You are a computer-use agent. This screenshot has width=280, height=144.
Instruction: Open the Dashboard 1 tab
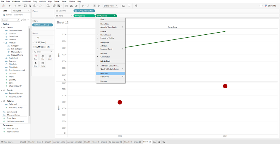116,142
